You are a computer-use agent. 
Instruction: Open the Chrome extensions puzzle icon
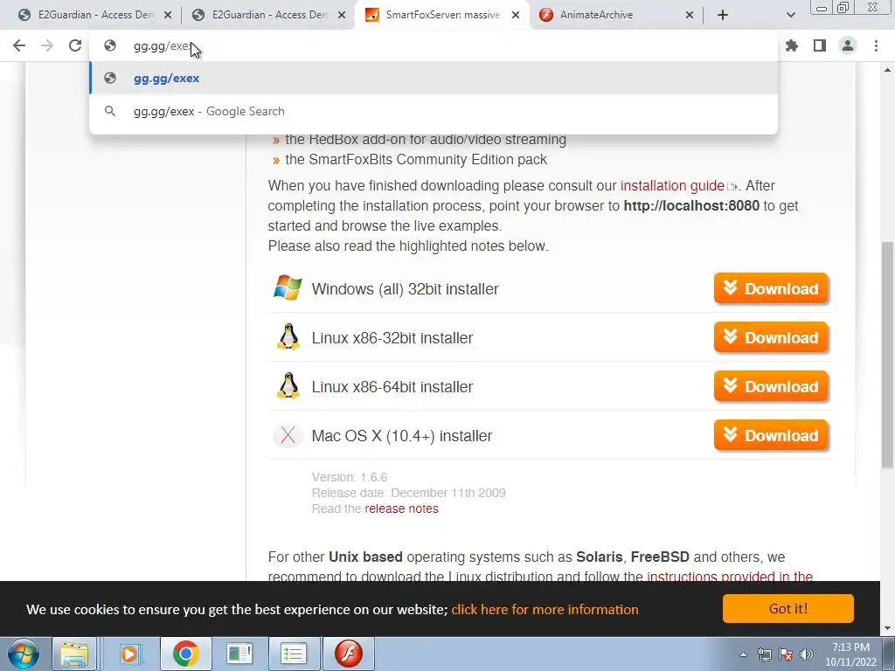coord(792,45)
